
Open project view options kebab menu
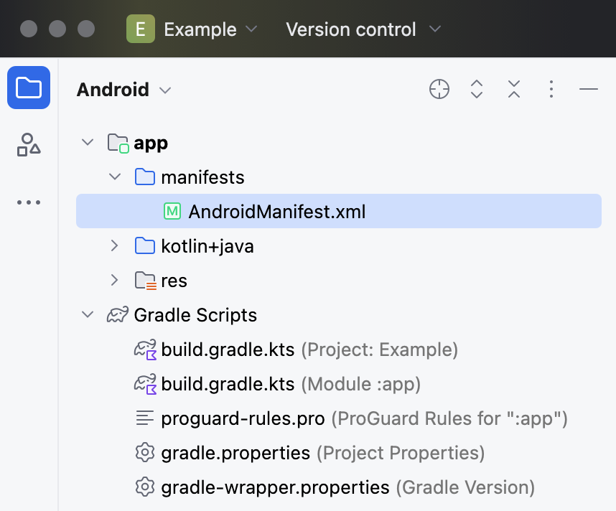tap(551, 90)
